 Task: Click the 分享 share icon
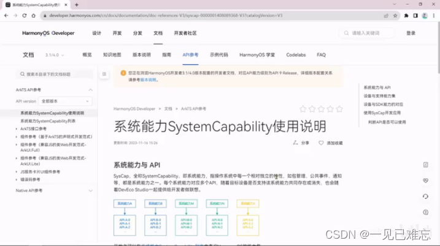295,143
